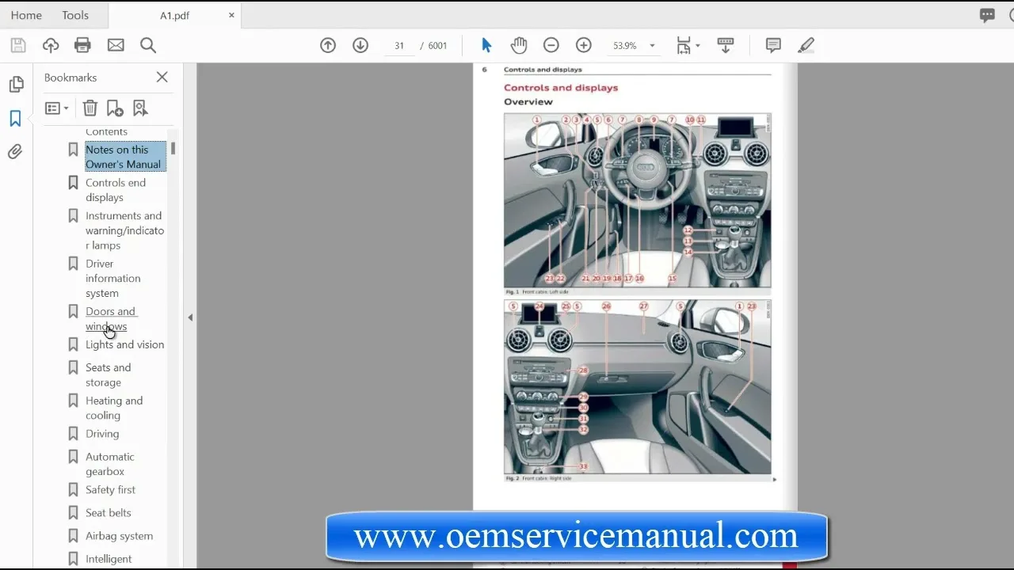Click 'Controls and displays' red heading
Image resolution: width=1014 pixels, height=570 pixels.
(x=561, y=88)
